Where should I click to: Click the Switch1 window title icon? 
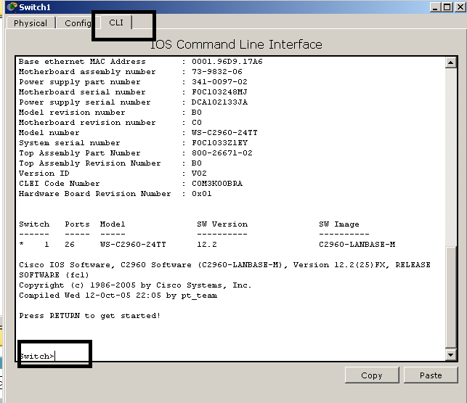click(x=12, y=7)
